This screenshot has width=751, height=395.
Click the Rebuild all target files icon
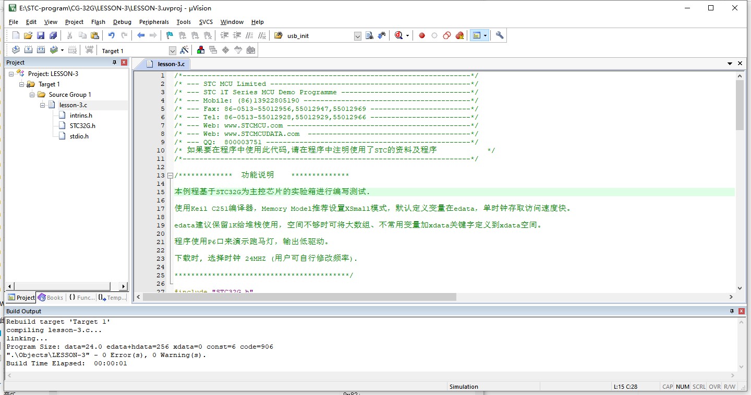point(41,50)
